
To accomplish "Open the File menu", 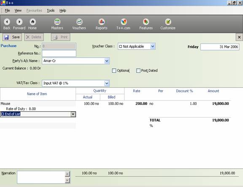I will coord(7,11).
